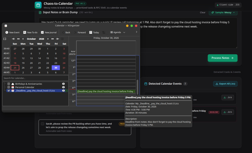Image resolution: width=252 pixels, height=153 pixels.
Task: Check the Sarah PR backlog task checkbox
Action: click(x=43, y=124)
